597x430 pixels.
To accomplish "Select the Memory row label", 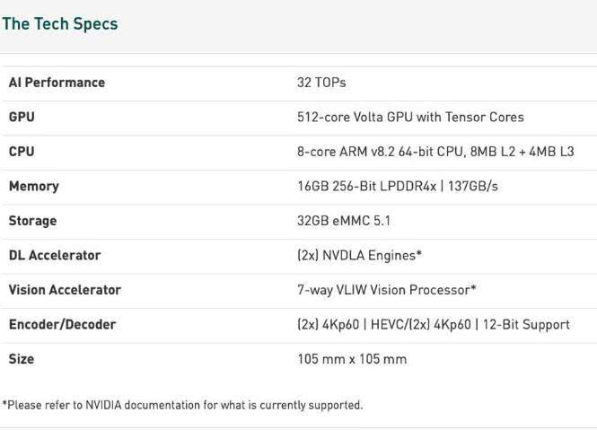I will tap(34, 186).
